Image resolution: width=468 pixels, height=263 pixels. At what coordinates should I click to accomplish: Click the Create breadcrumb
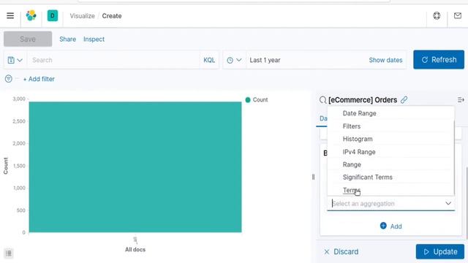(x=112, y=16)
